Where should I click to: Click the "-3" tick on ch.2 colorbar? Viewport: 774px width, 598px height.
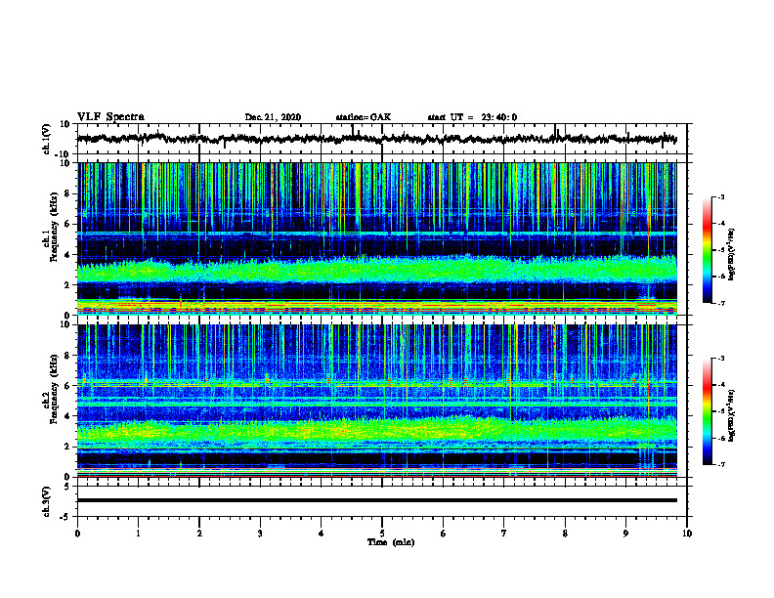pos(720,359)
